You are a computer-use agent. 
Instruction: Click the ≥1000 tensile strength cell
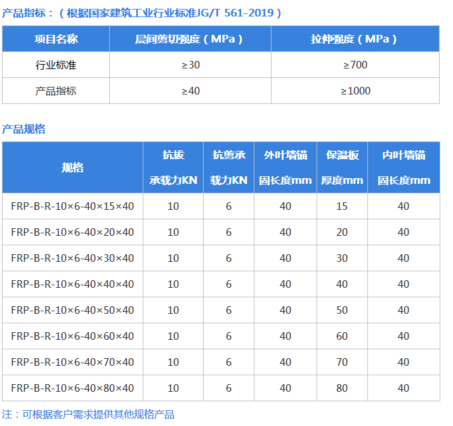tap(355, 91)
